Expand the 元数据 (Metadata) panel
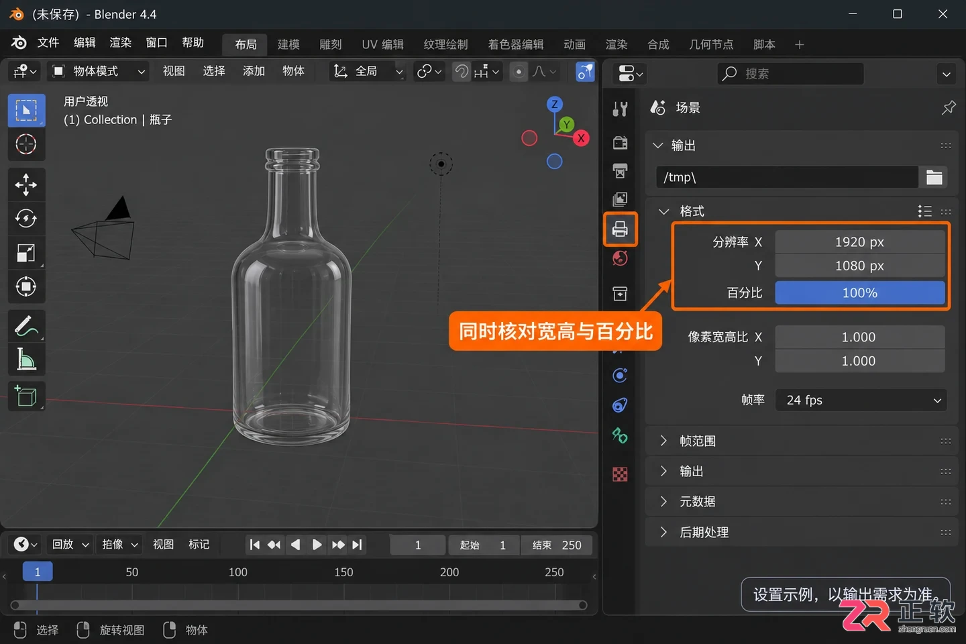966x644 pixels. (663, 501)
